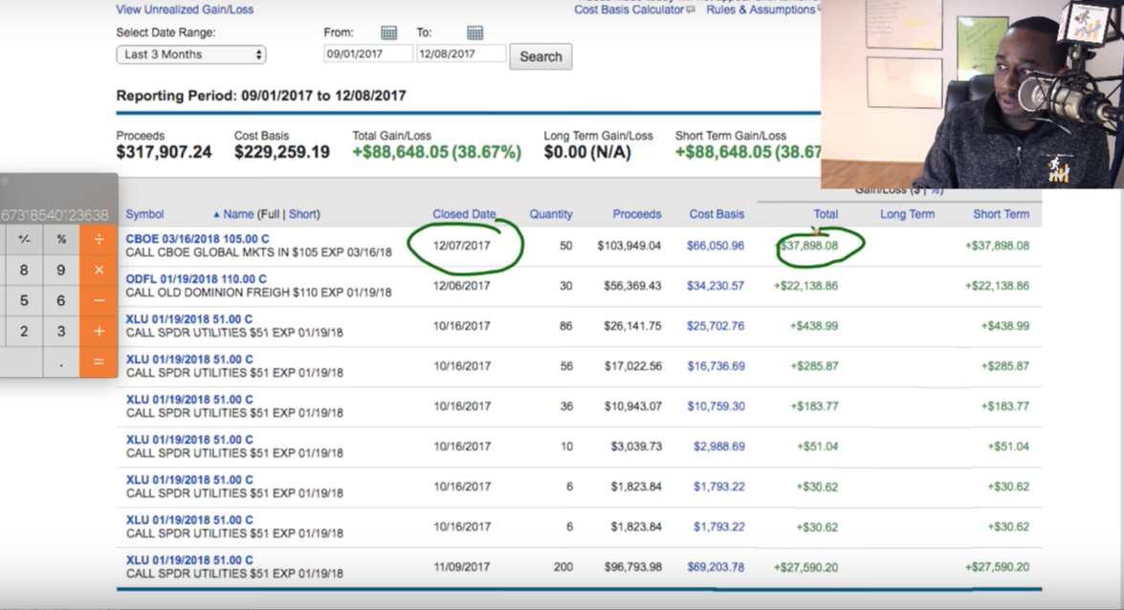The width and height of the screenshot is (1124, 610).
Task: Switch name display to Full
Action: tap(270, 214)
